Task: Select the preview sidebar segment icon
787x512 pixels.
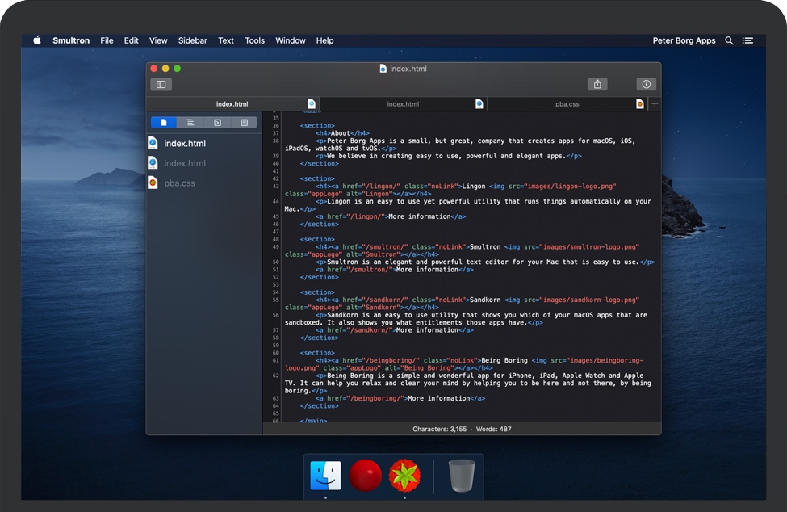Action: (217, 123)
